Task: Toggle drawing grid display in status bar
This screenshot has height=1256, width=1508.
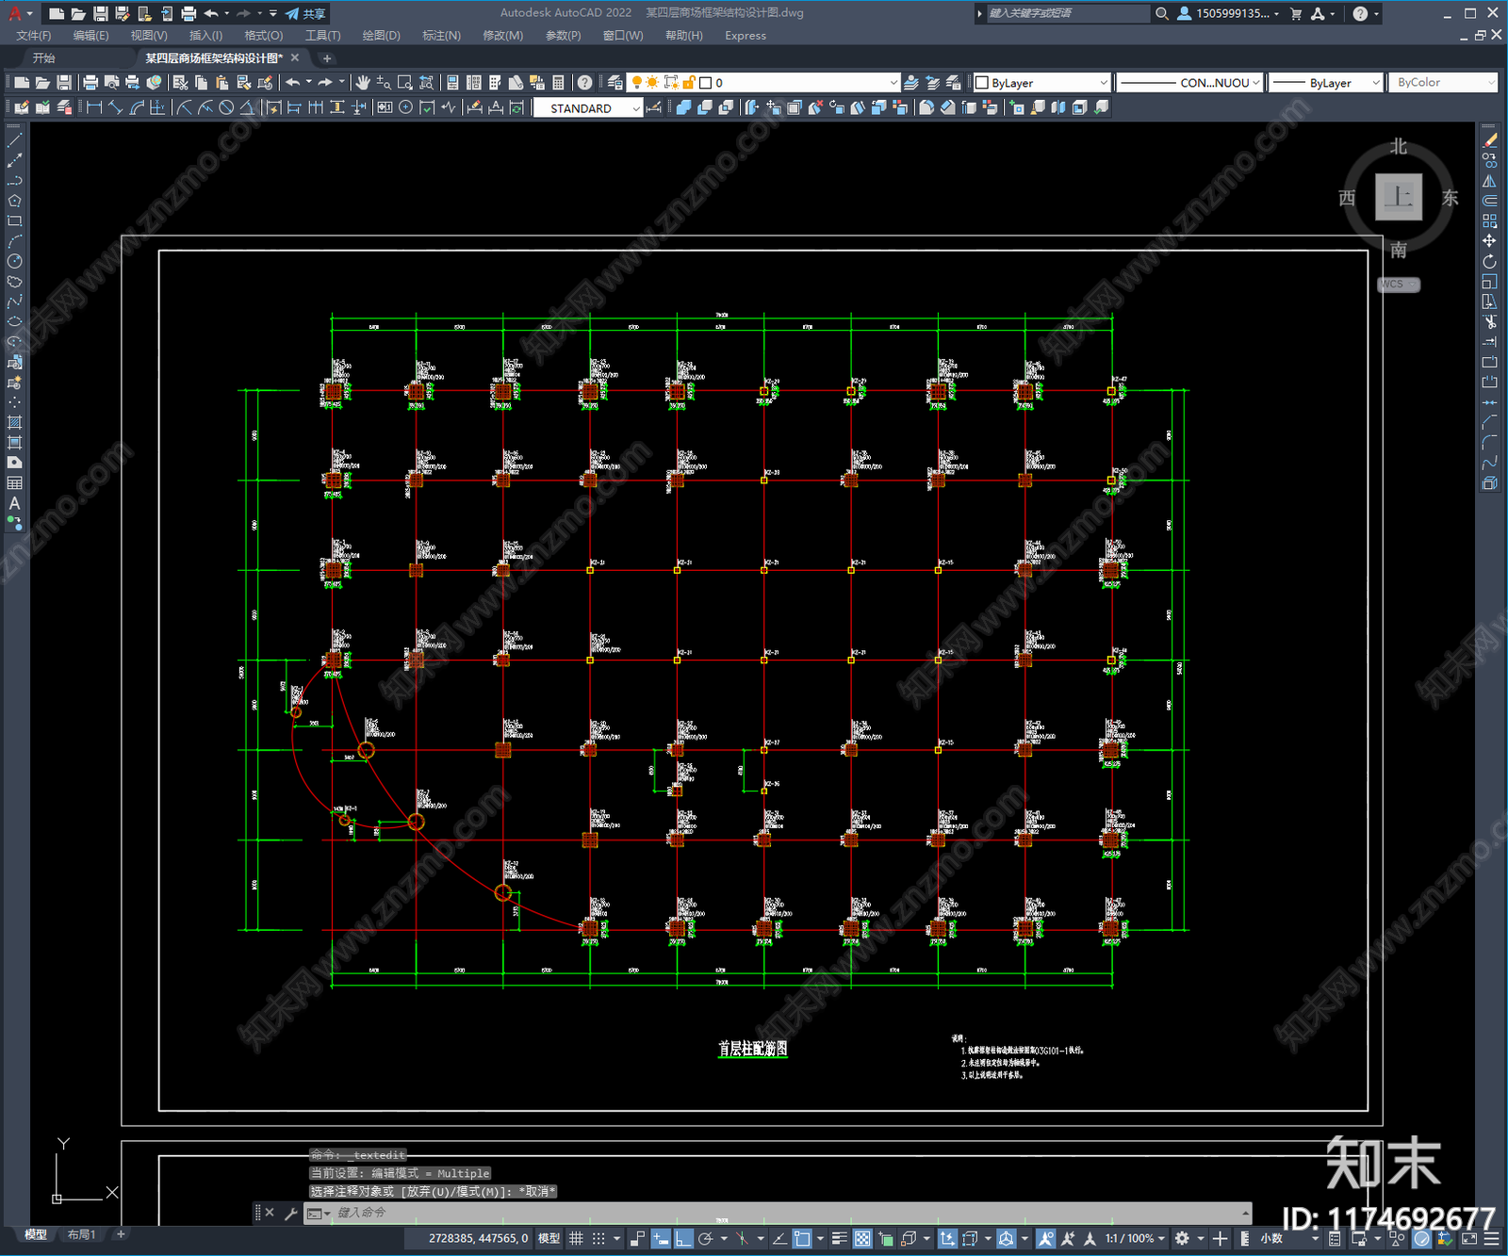Action: coord(577,1238)
